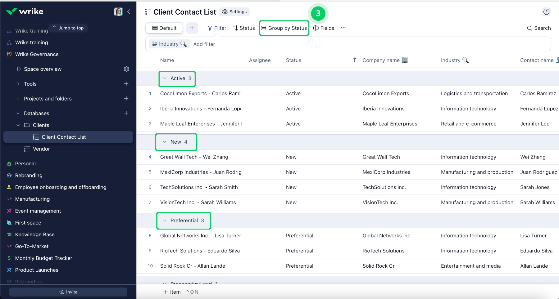The image size is (559, 299).
Task: Open Product Launches space
Action: tap(37, 270)
